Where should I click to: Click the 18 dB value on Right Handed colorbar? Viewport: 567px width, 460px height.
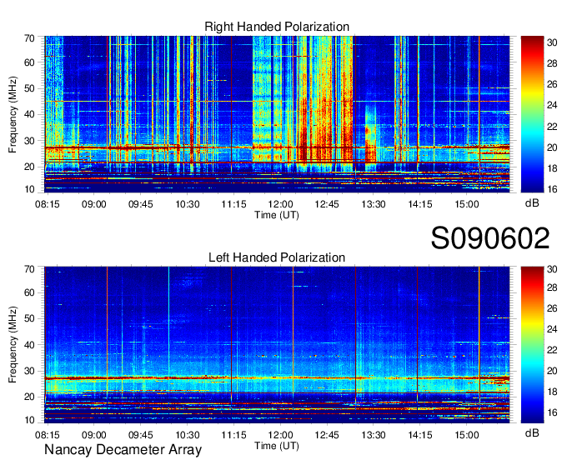point(552,168)
